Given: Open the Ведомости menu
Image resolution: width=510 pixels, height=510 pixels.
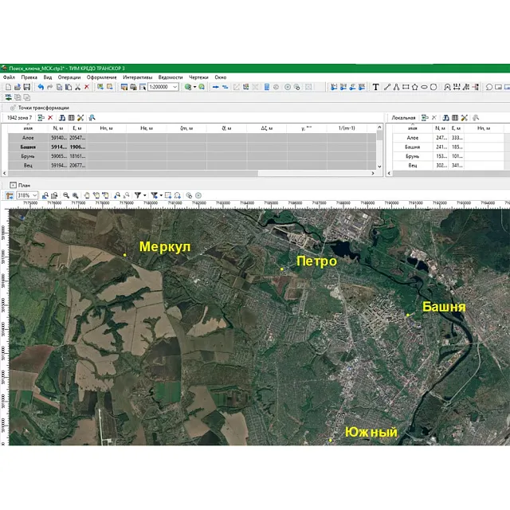Looking at the screenshot, I should tap(170, 77).
